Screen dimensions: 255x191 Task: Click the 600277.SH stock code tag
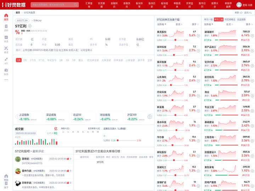pos(22,21)
